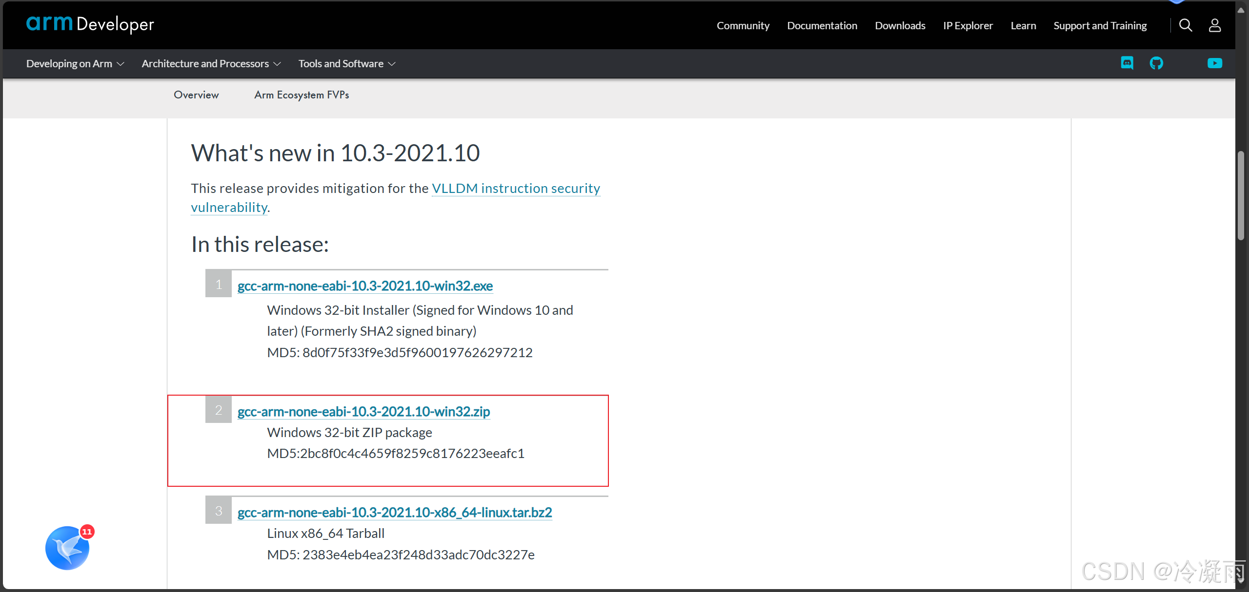Viewport: 1249px width, 592px height.
Task: Click the win32.exe MD5 hash line
Action: (x=400, y=353)
